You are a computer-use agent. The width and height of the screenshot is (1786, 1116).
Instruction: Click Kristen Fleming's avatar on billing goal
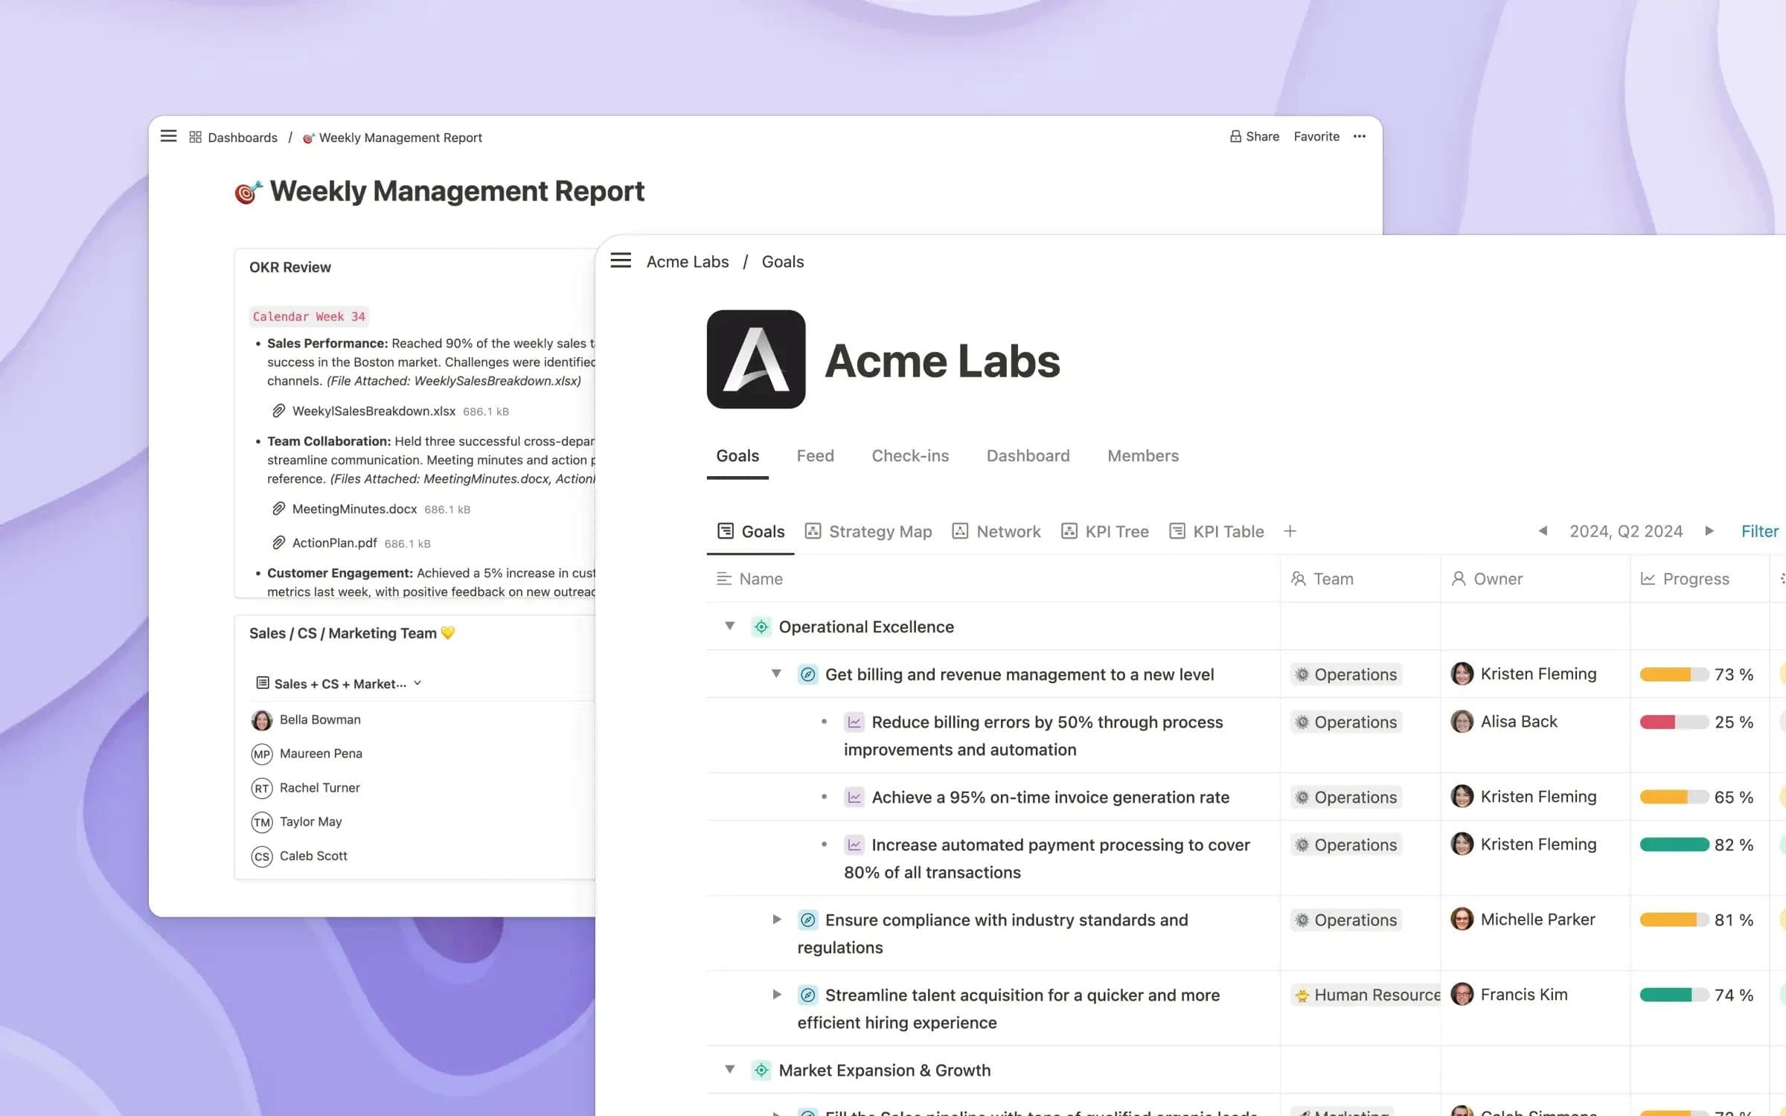click(1462, 674)
